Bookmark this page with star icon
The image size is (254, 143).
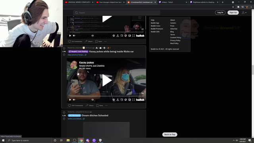tap(233, 7)
